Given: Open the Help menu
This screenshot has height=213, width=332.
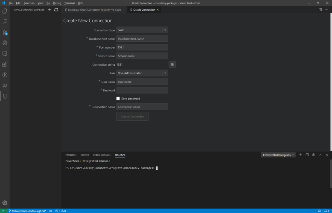Looking at the screenshot, I should tap(81, 3).
